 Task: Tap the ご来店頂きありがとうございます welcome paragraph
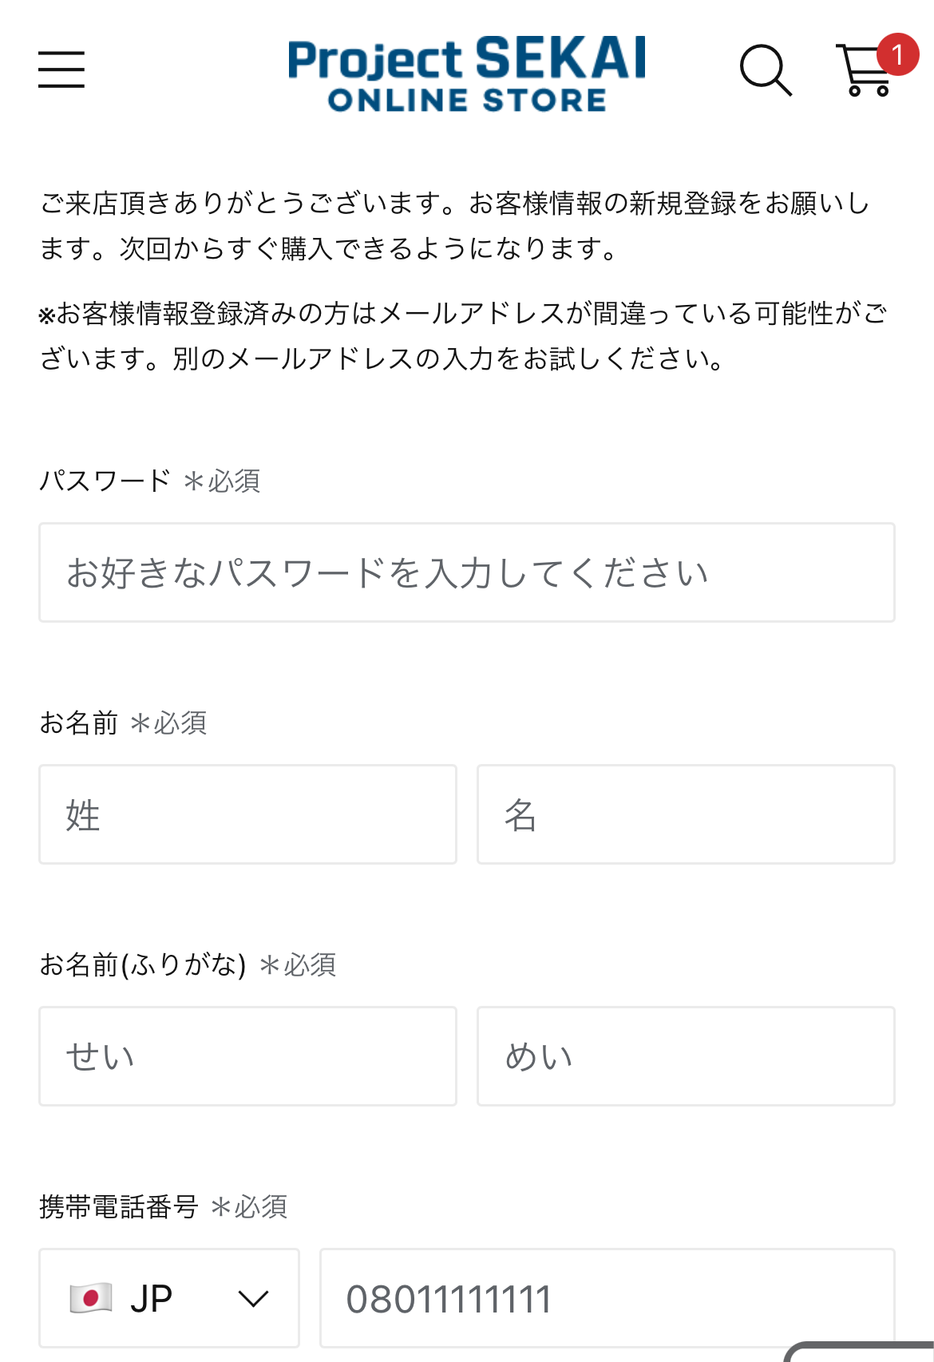click(455, 225)
